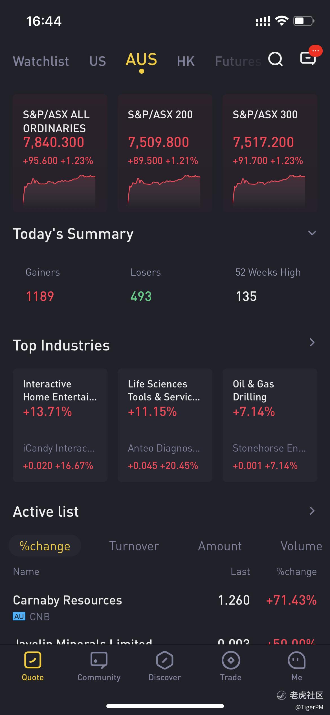This screenshot has width=330, height=715.
Task: View the Gainers count 1189
Action: click(40, 297)
